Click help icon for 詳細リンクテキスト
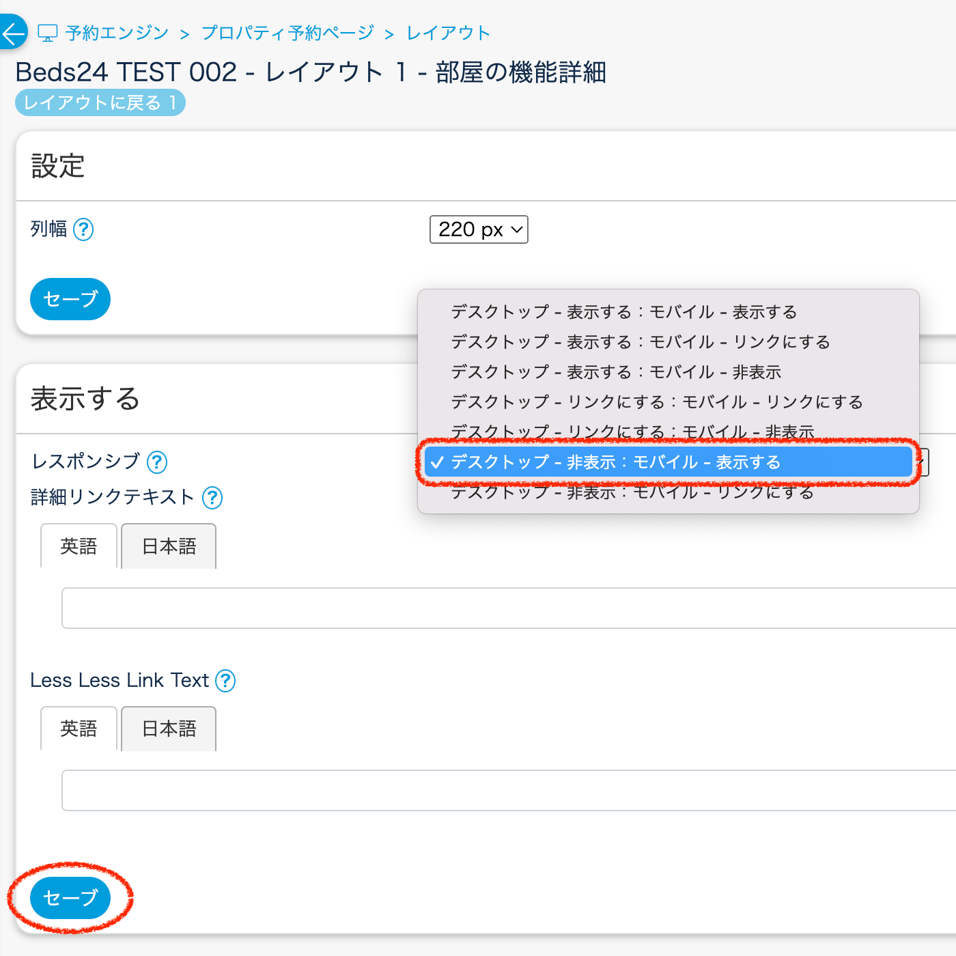 coord(212,498)
